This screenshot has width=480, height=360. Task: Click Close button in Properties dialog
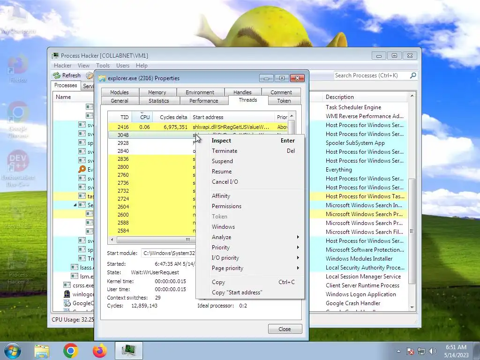[x=285, y=329]
